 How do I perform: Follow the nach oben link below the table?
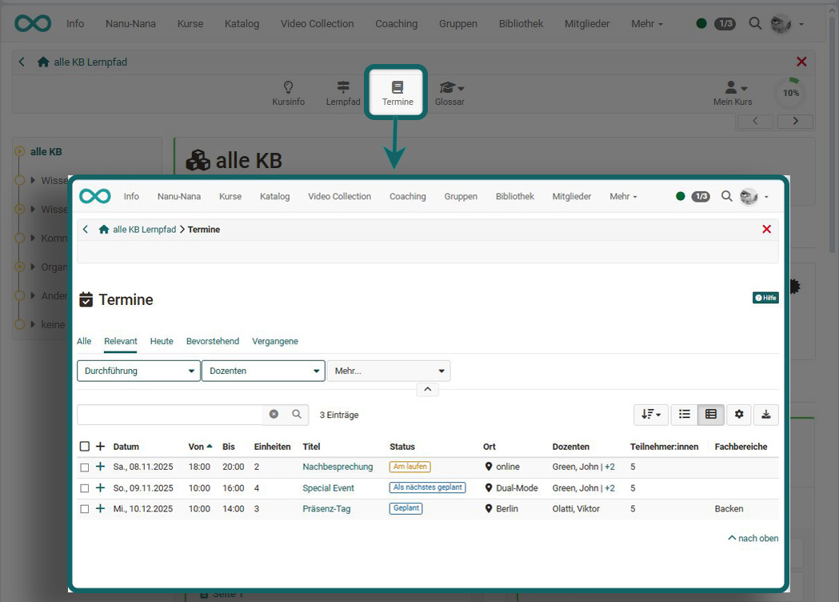pyautogui.click(x=753, y=538)
